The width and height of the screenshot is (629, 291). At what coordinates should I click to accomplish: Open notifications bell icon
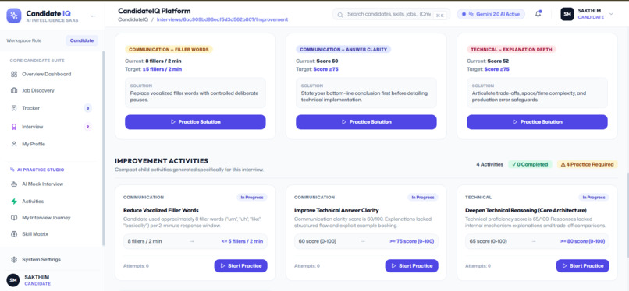(538, 14)
